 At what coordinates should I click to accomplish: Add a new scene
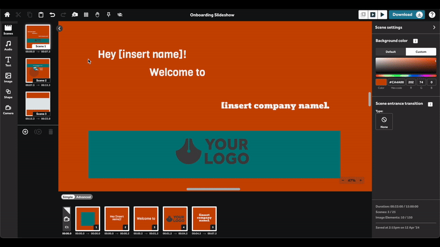click(x=25, y=132)
